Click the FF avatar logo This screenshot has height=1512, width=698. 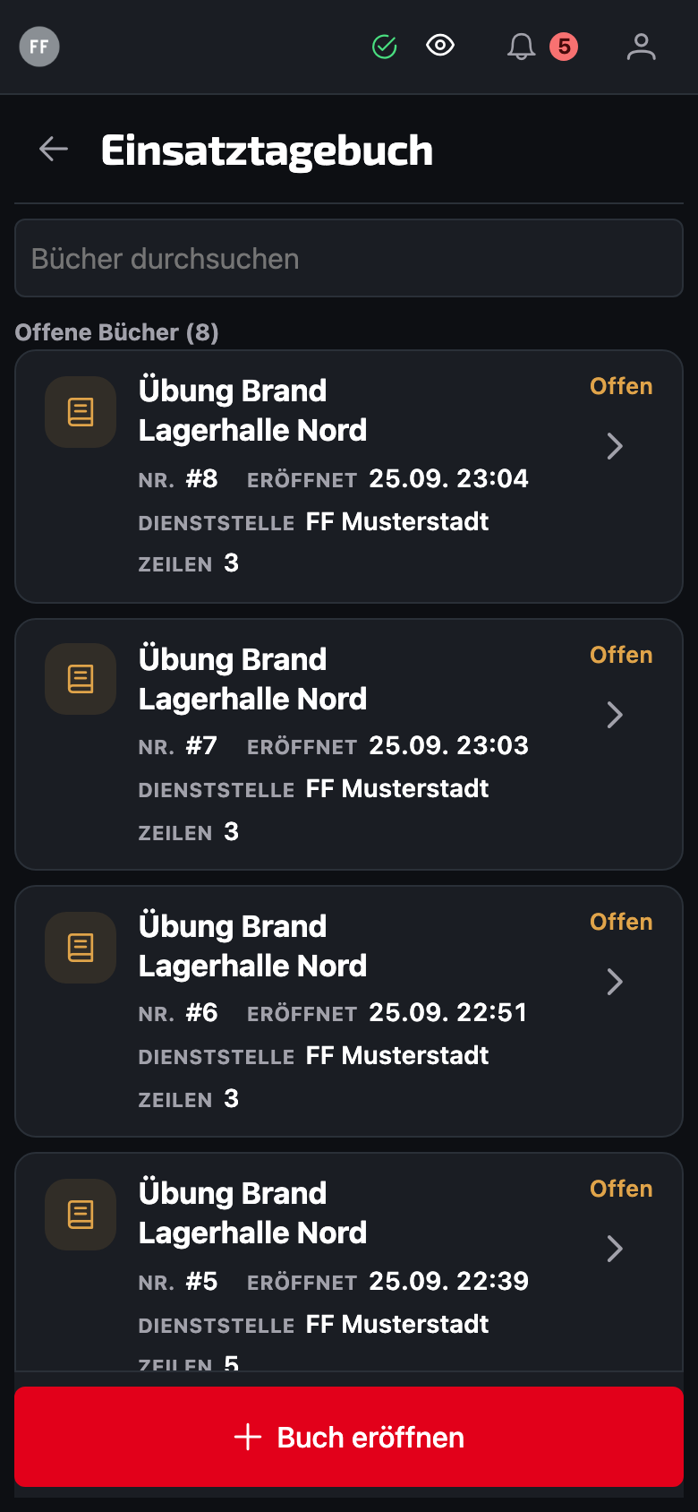39,47
